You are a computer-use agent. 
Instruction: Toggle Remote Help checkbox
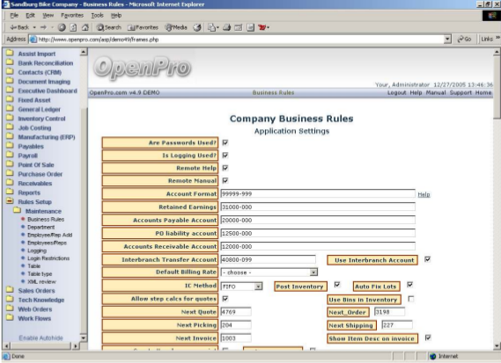225,168
